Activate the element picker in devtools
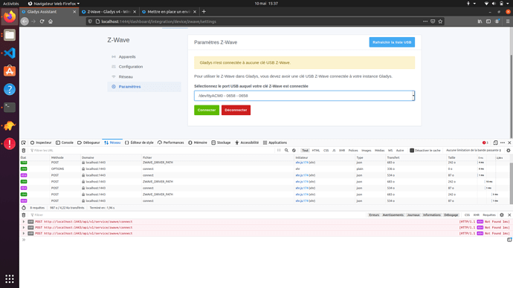513x288 pixels. (24, 143)
